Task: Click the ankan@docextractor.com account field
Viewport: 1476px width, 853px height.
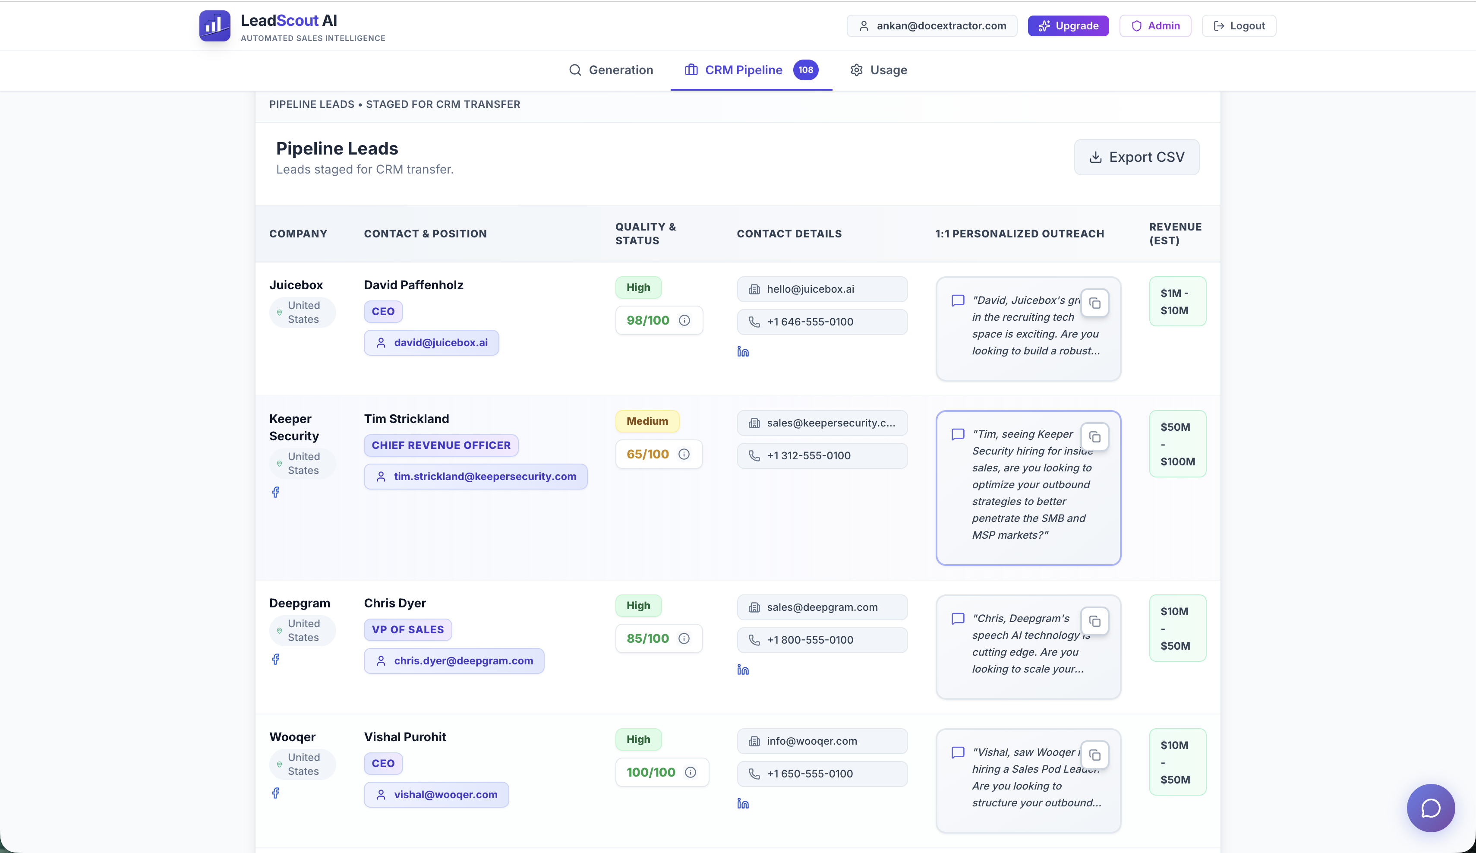Action: (931, 25)
